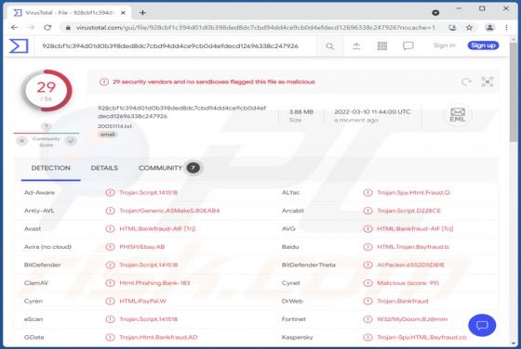Click the community score question mark icon

pyautogui.click(x=47, y=126)
